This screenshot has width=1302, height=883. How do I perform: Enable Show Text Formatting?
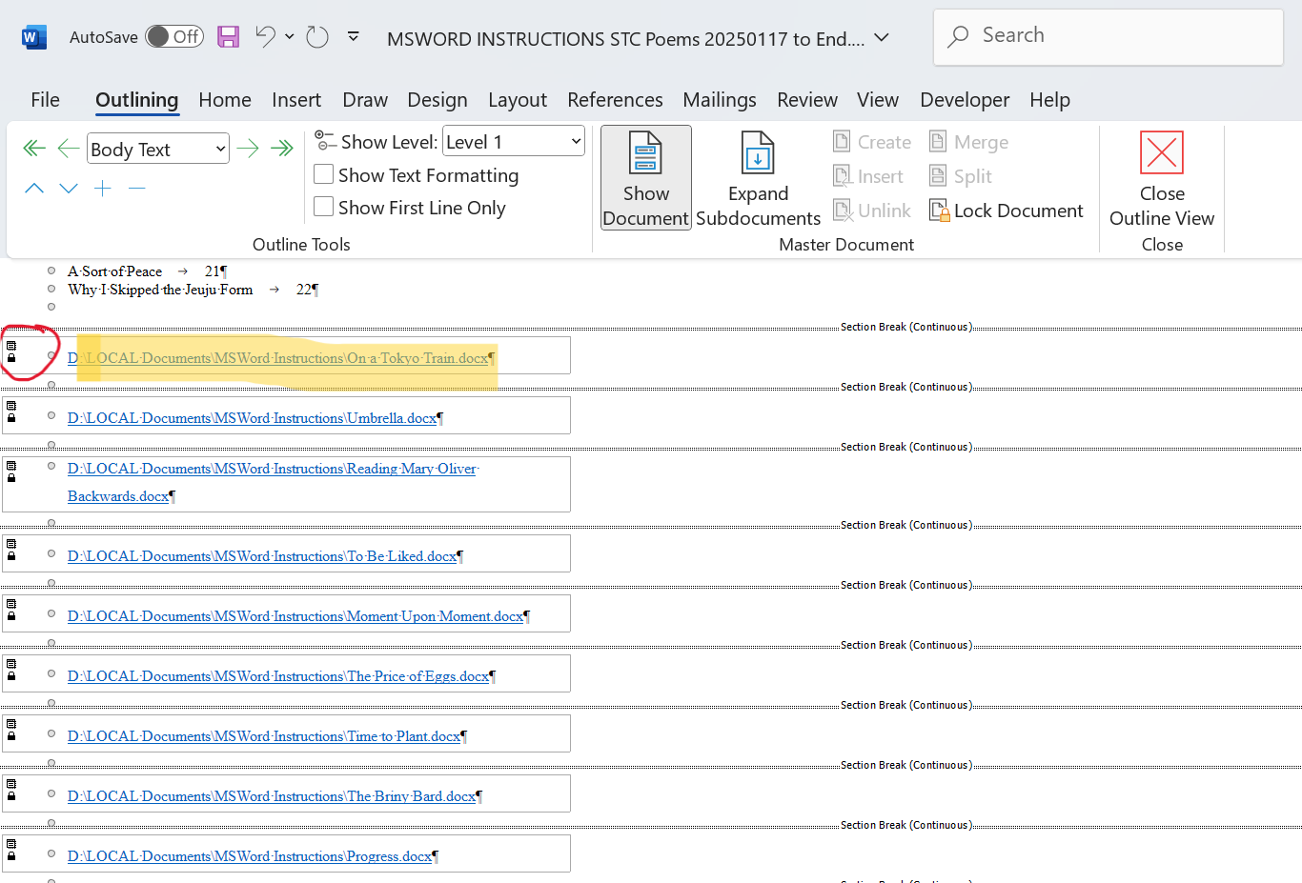click(323, 175)
